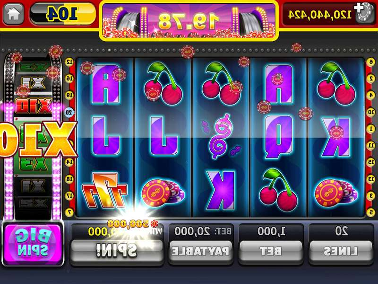Click the level 104 progress bar
The height and width of the screenshot is (284, 378).
pyautogui.click(x=63, y=14)
